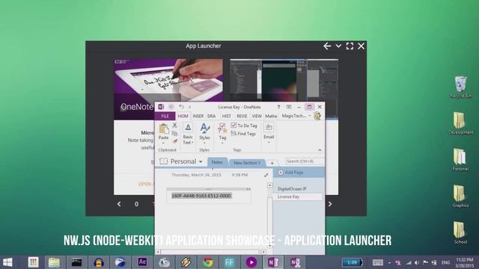
Task: Collapse the OneNote ribbon with the caret
Action: [320, 150]
